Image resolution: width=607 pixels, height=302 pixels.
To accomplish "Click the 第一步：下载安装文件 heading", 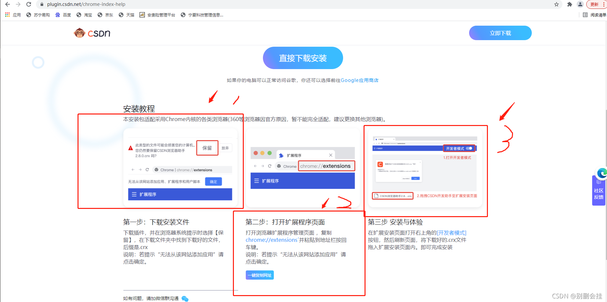I will (x=156, y=222).
